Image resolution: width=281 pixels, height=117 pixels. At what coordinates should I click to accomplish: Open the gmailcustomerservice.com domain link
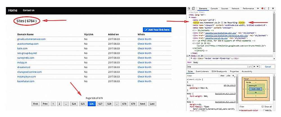click(31, 39)
